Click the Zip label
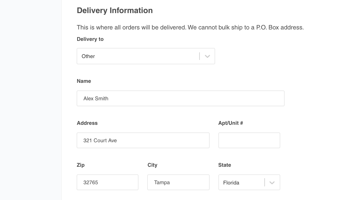Viewport: 341px width, 200px height. [x=80, y=165]
